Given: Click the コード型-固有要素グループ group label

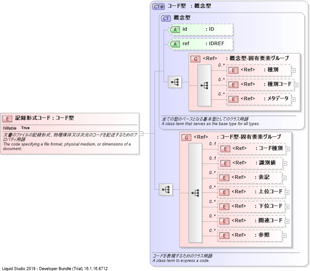Looking at the screenshot, I should [251, 137].
